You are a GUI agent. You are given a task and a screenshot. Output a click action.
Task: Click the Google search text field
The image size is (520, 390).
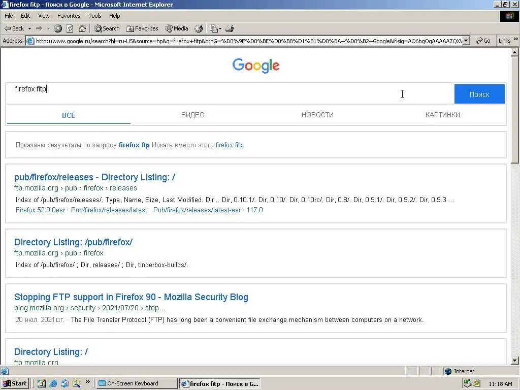[230, 94]
